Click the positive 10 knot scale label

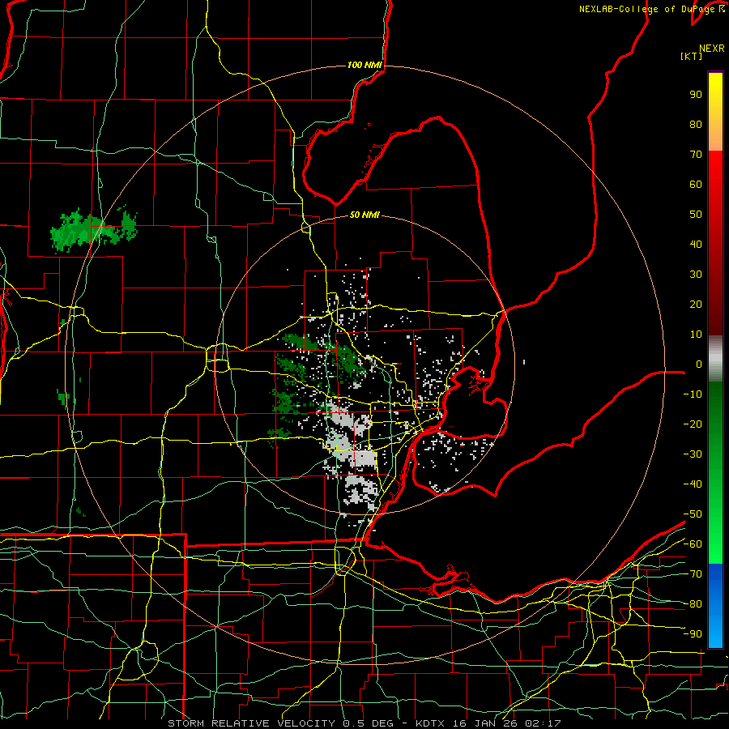click(696, 335)
